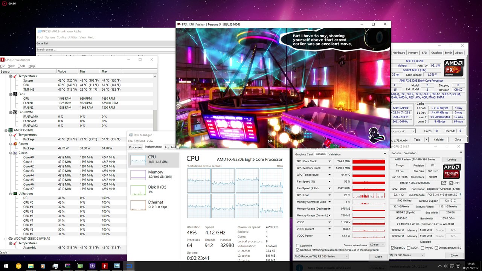Change the Sensor refresh rate dropdown
482x271 pixels.
(377, 245)
